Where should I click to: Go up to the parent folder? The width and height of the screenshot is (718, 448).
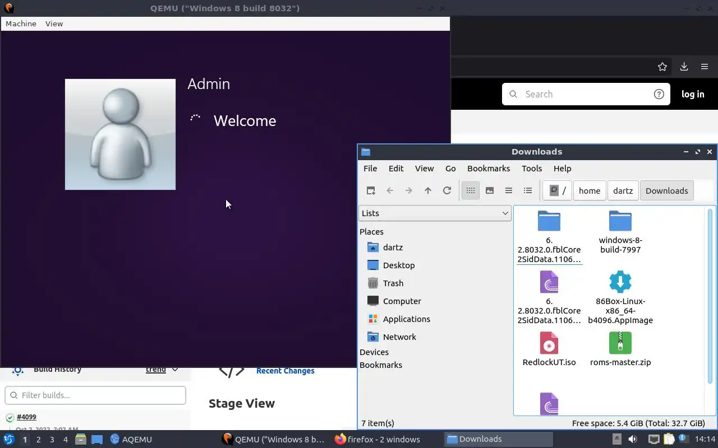428,190
